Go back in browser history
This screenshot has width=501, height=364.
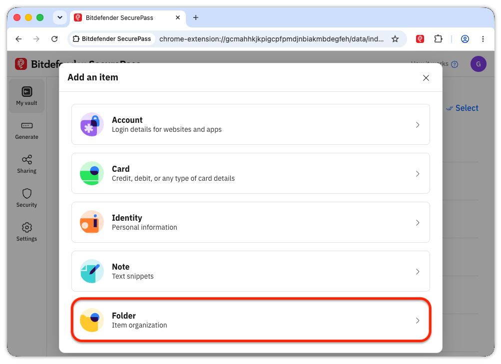coord(18,39)
